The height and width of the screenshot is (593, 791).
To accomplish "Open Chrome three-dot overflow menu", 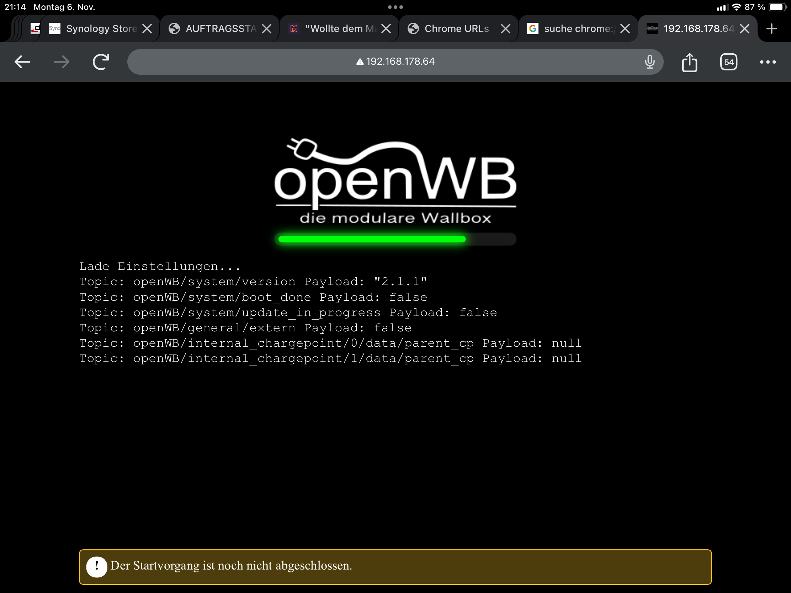I will pos(768,62).
